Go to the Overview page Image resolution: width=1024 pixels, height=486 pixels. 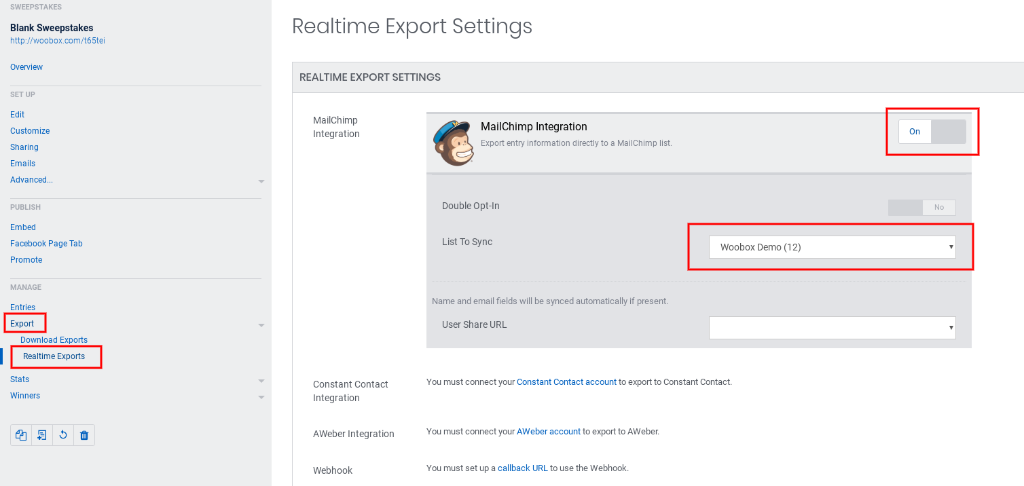tap(26, 67)
